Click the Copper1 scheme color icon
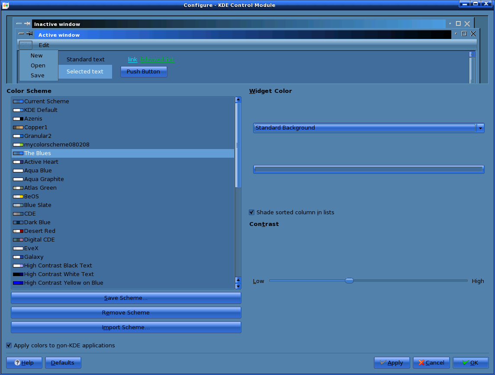This screenshot has height=375, width=495. (x=18, y=127)
